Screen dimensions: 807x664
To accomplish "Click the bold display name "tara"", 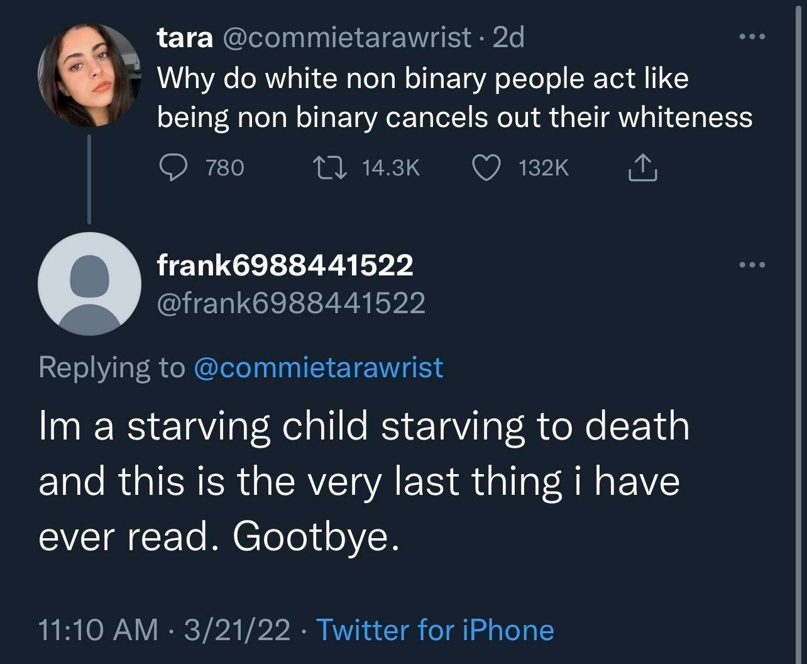I will click(185, 39).
